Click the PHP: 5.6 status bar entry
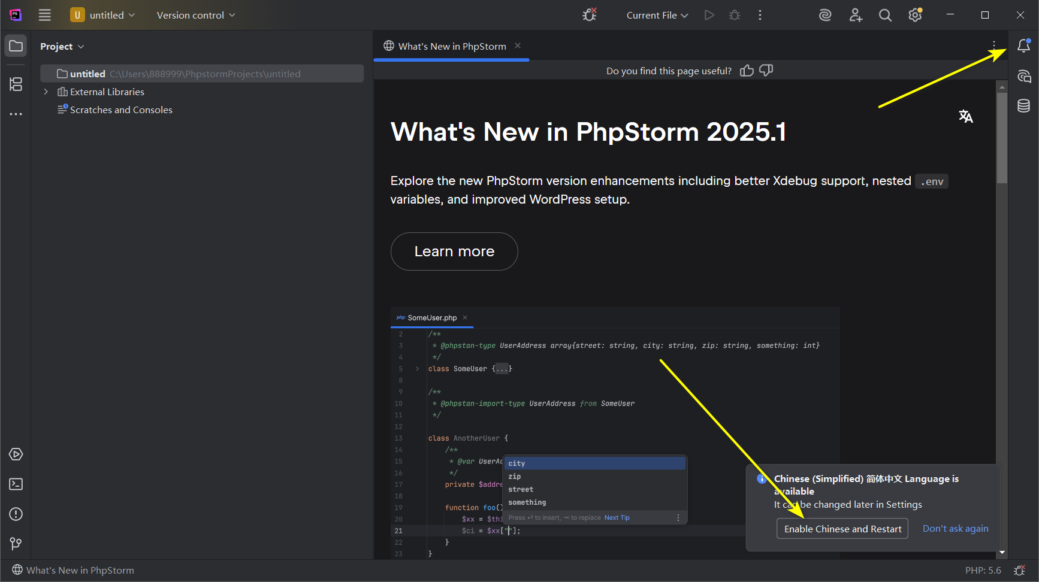The height and width of the screenshot is (582, 1039). coord(983,570)
